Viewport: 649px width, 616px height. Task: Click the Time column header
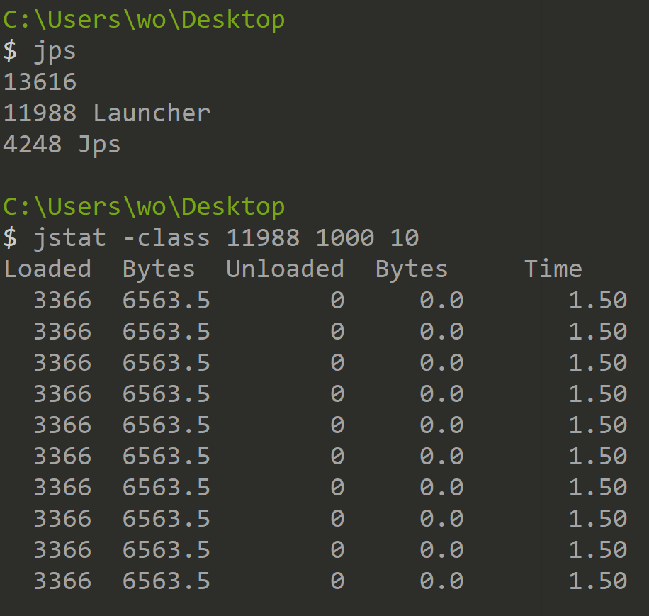[x=553, y=269]
